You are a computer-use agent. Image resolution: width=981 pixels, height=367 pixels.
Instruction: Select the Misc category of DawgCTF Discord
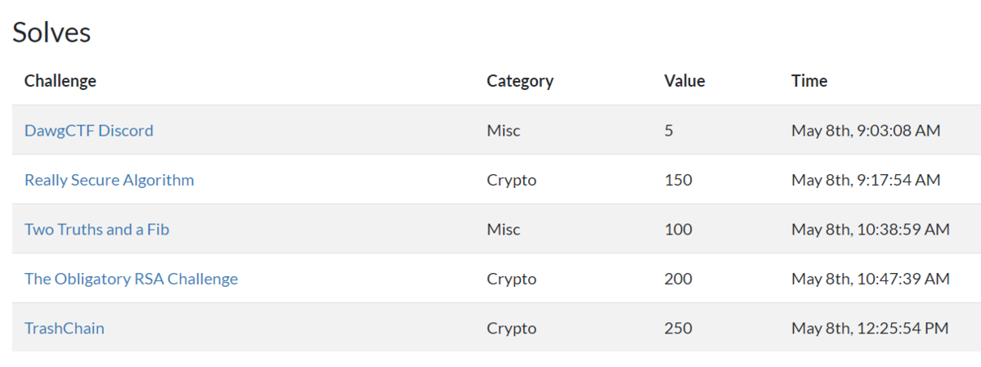click(x=503, y=131)
